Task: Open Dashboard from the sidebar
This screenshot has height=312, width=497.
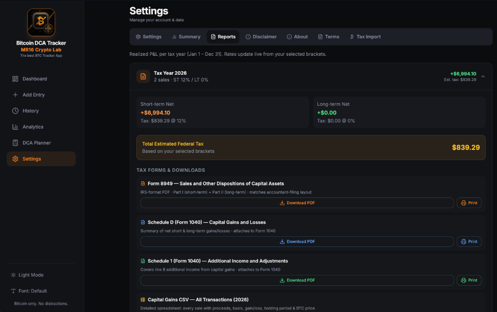Action: click(x=41, y=79)
